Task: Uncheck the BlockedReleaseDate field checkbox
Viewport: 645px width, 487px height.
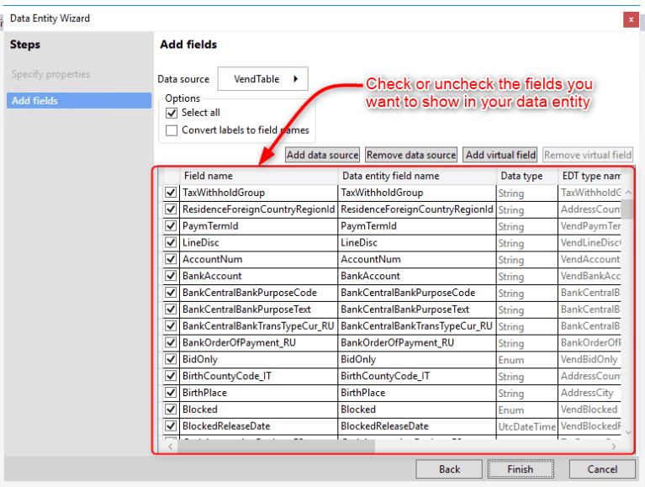Action: click(x=171, y=426)
